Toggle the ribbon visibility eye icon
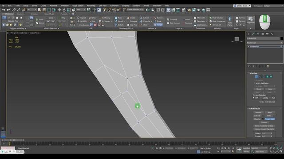The height and width of the screenshot is (159, 284). pos(73,14)
